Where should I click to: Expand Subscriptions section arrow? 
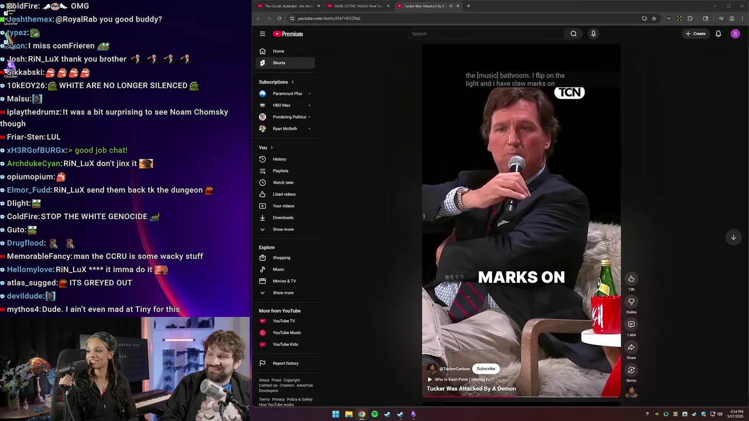click(x=293, y=82)
